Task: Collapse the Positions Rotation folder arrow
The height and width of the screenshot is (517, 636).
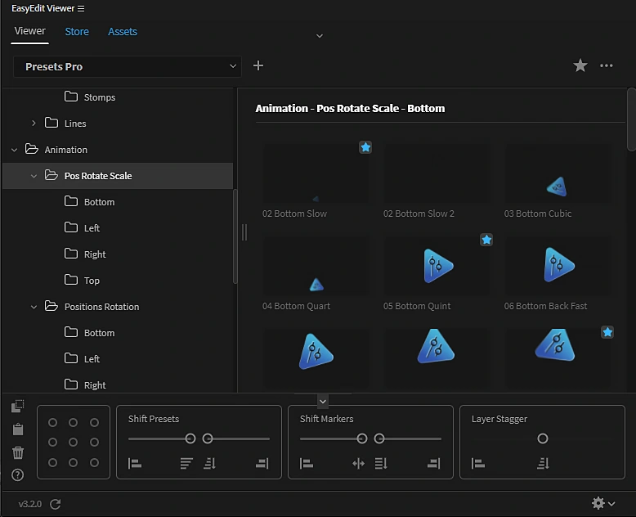Action: [x=34, y=308]
